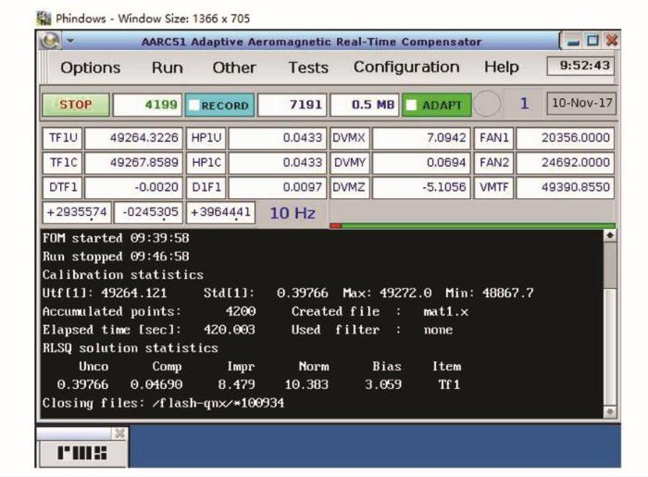Click the TF1U label
This screenshot has width=648, height=477.
click(62, 138)
